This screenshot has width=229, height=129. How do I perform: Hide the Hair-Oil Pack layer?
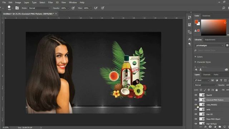point(196,124)
